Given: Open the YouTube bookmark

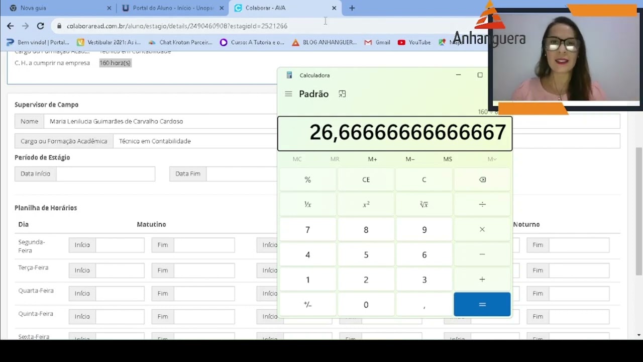Looking at the screenshot, I should [414, 42].
